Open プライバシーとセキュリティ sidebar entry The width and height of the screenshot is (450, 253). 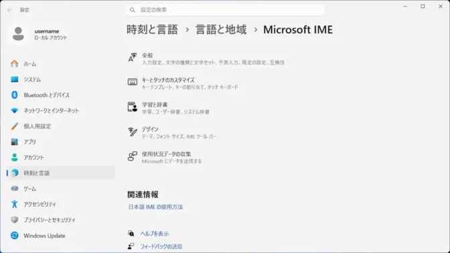(x=61, y=220)
